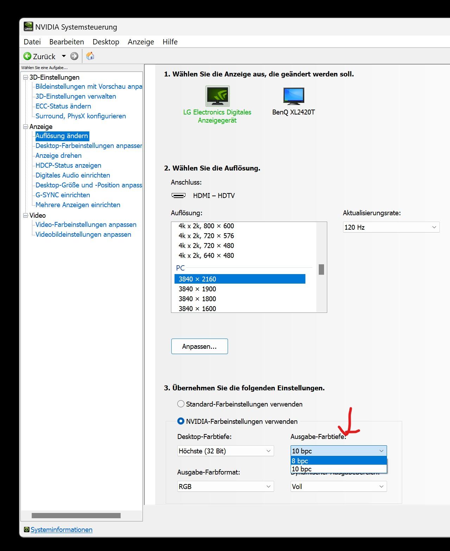Open Videobildeinstellungen anpassen
Screen dimensions: 450x551
pyautogui.click(x=83, y=234)
